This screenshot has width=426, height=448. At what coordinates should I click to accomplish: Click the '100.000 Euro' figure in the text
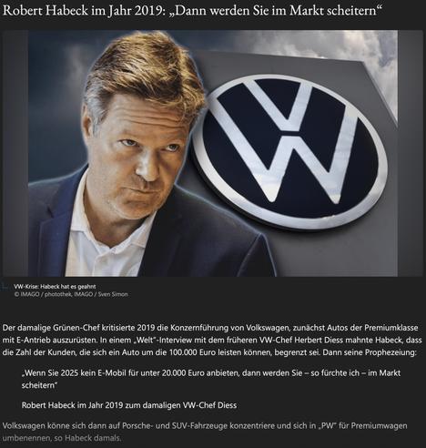188,352
